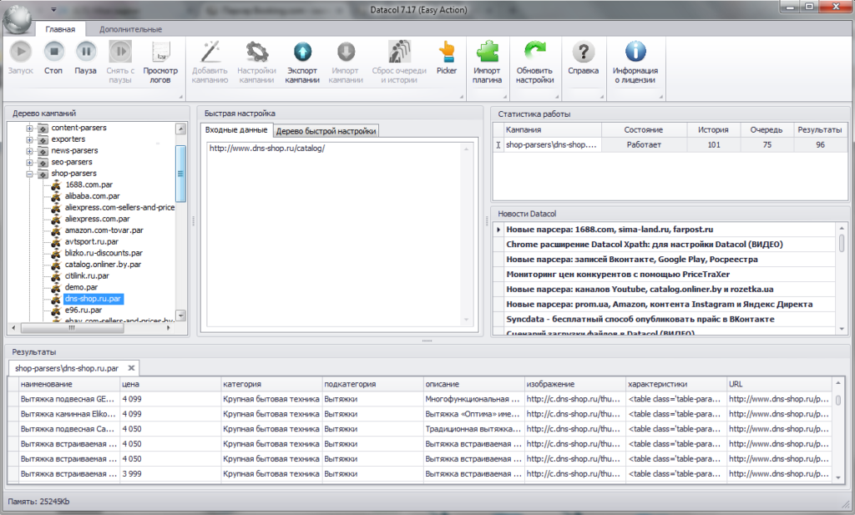The height and width of the screenshot is (515, 855).
Task: Open news Chrome расширение Datacol Xpath
Action: [645, 245]
